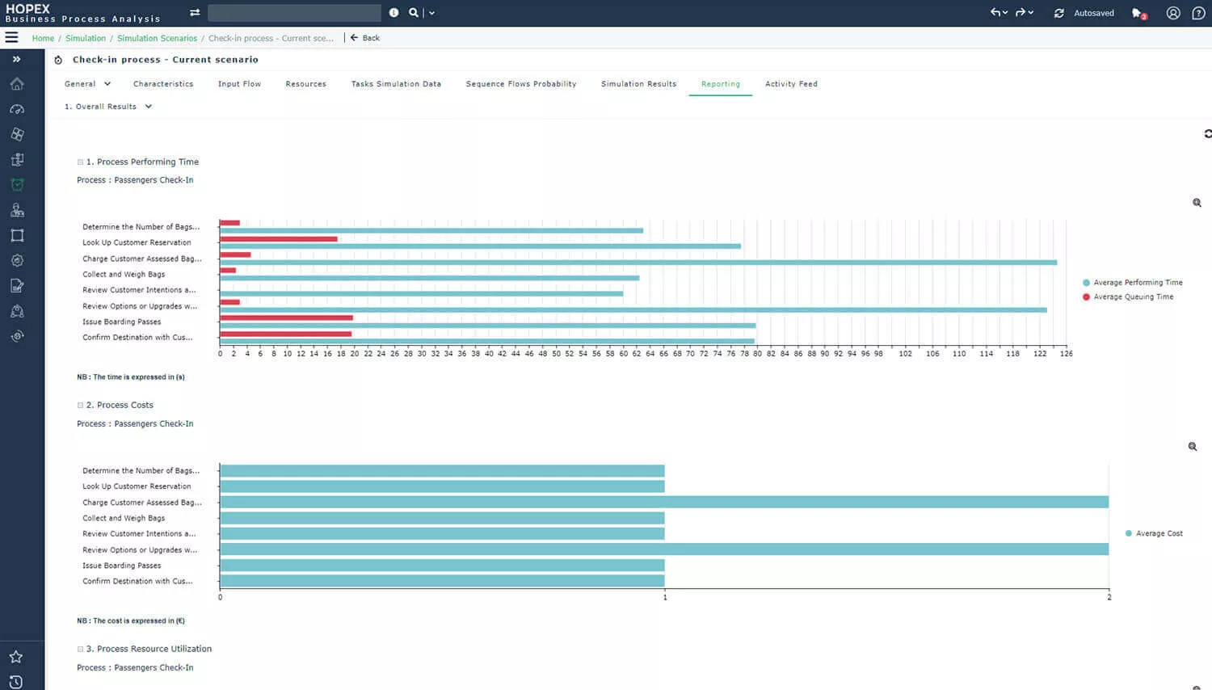Screen dimensions: 1212x690
Task: Open history clock icon at sidebar bottom
Action: 15,682
